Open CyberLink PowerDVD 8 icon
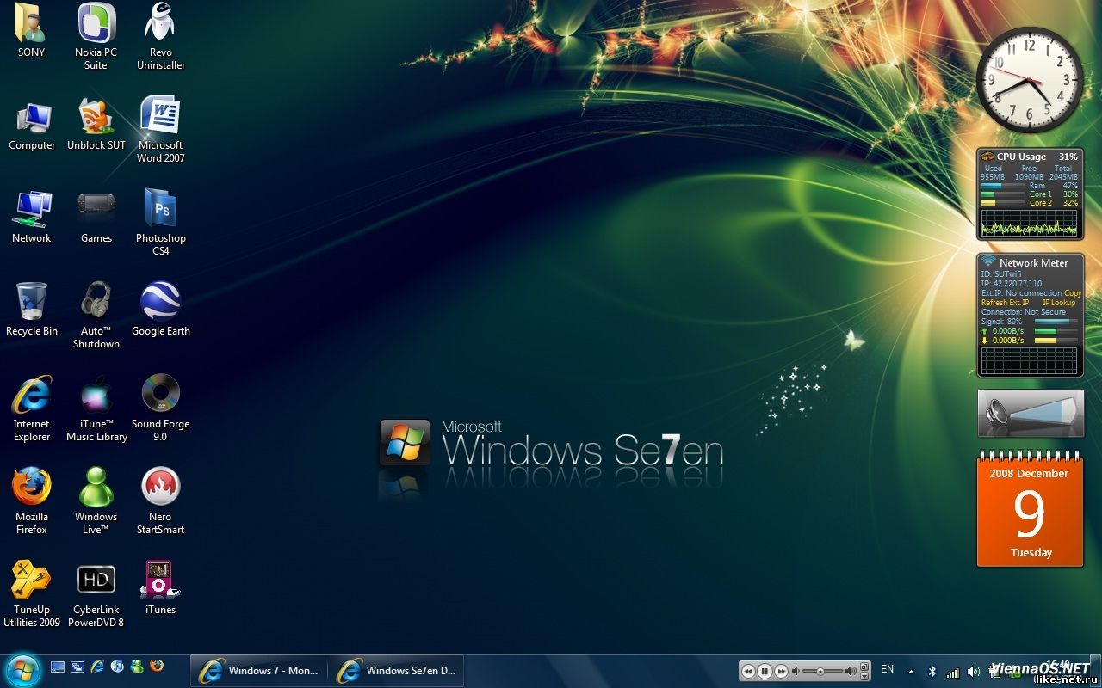Screen dimensions: 1102x688 [96, 580]
